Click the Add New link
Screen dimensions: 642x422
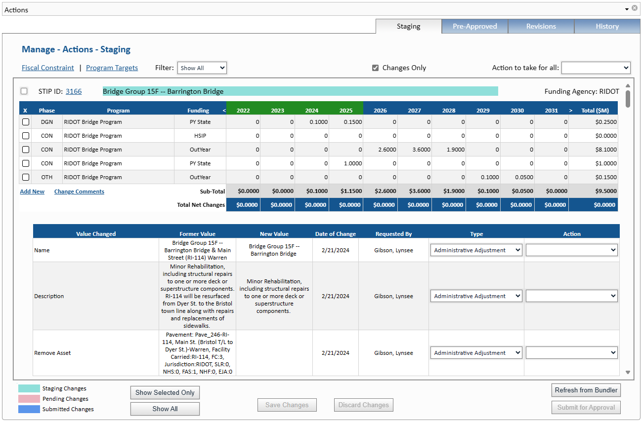coord(32,192)
